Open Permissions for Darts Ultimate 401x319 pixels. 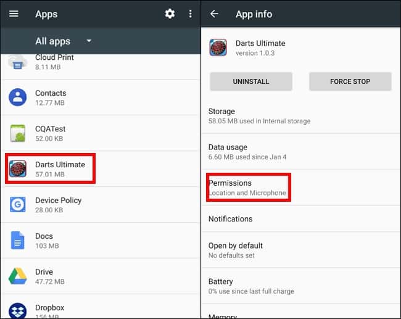coord(247,188)
